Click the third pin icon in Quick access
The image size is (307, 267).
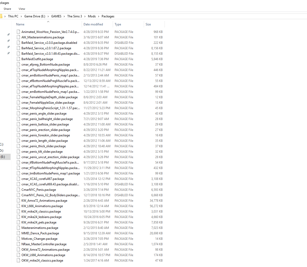[9, 47]
